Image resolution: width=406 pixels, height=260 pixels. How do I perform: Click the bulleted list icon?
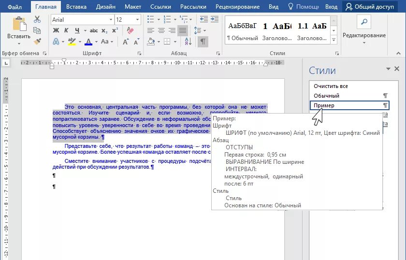coord(150,19)
